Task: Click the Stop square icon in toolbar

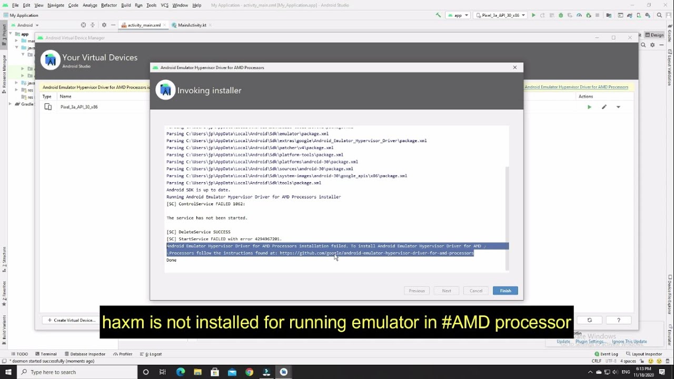Action: click(x=597, y=15)
